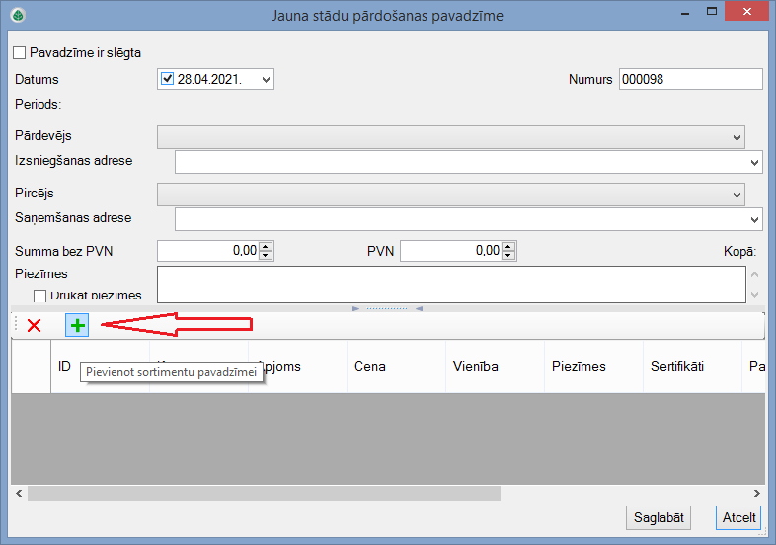Click into the Numurs input field

pyautogui.click(x=690, y=80)
